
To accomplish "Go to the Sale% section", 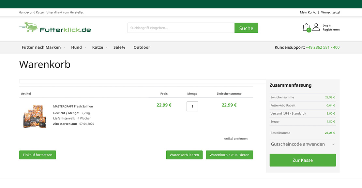I will [119, 47].
